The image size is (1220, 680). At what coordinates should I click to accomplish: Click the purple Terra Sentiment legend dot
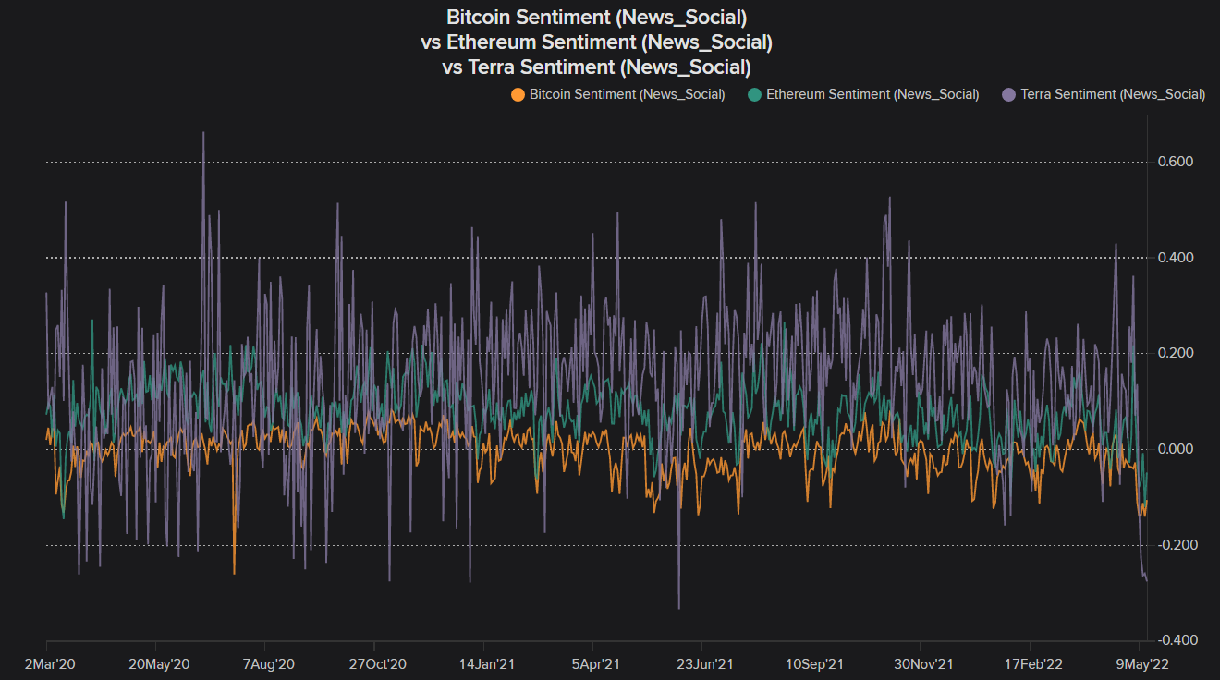point(1009,94)
